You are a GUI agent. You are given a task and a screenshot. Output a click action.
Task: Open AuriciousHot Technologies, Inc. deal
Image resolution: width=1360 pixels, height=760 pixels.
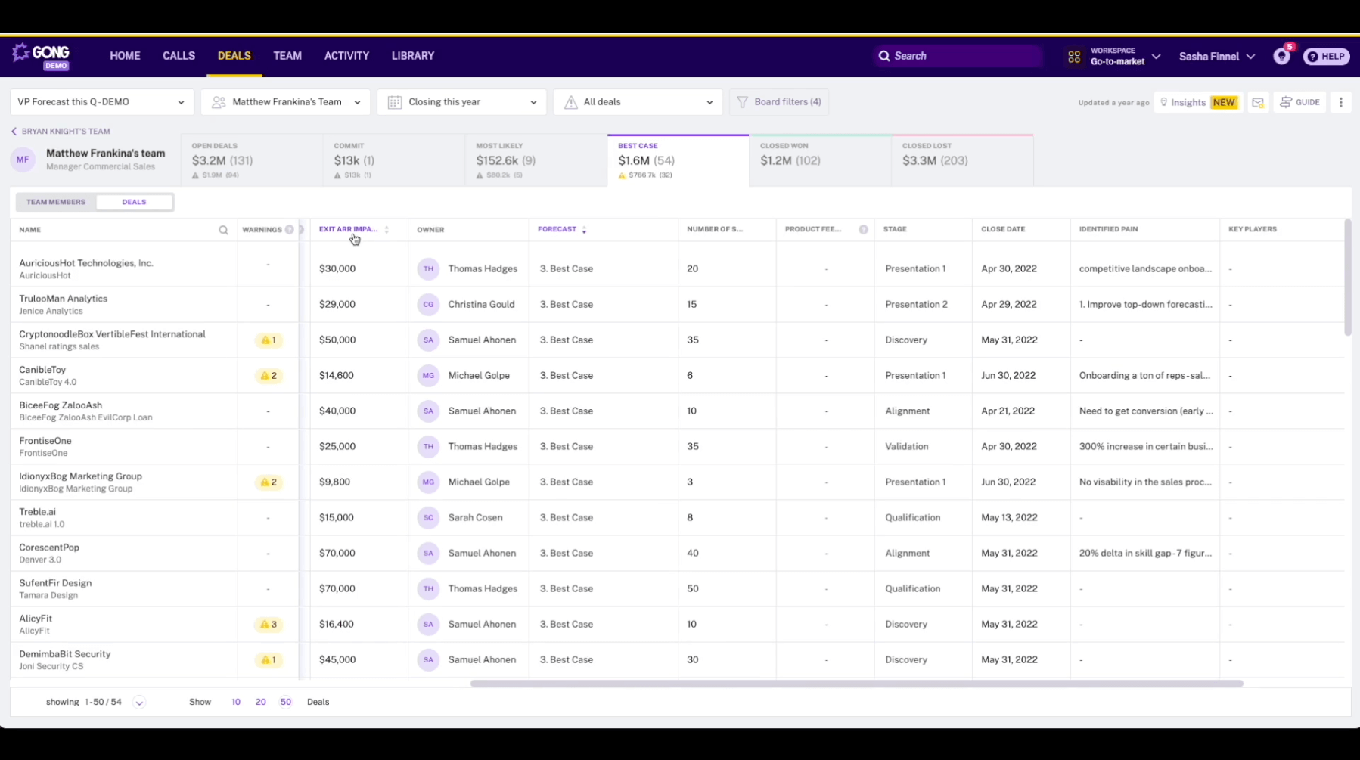[x=85, y=263]
